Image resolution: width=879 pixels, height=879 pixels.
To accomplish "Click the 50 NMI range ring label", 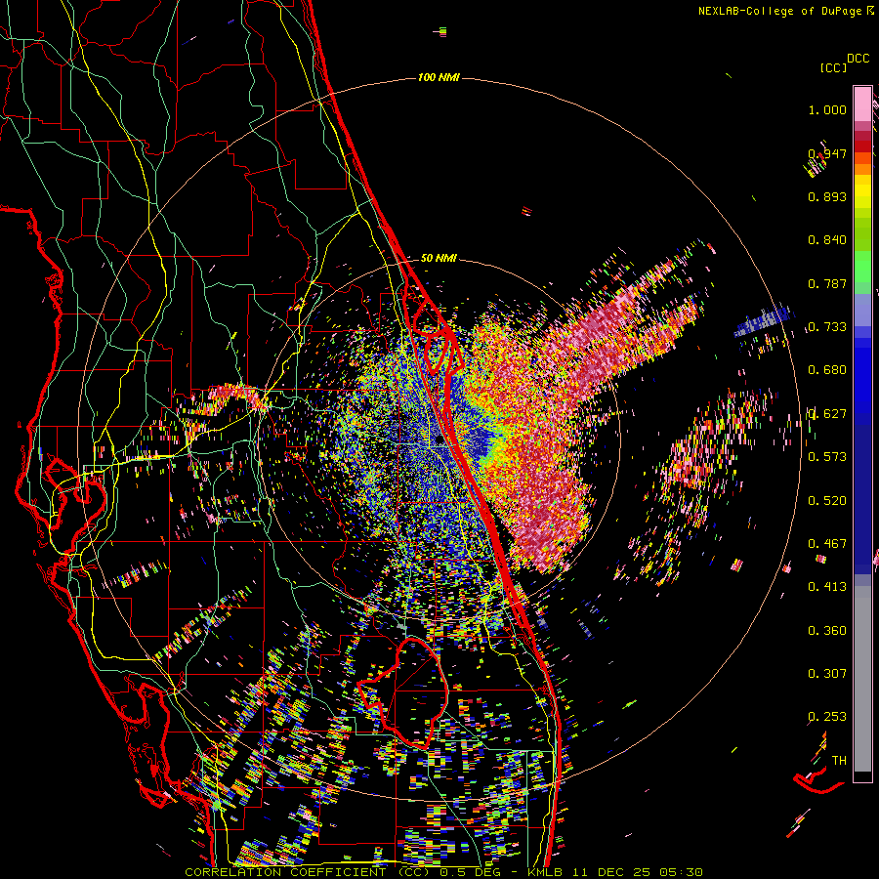I will (x=439, y=259).
